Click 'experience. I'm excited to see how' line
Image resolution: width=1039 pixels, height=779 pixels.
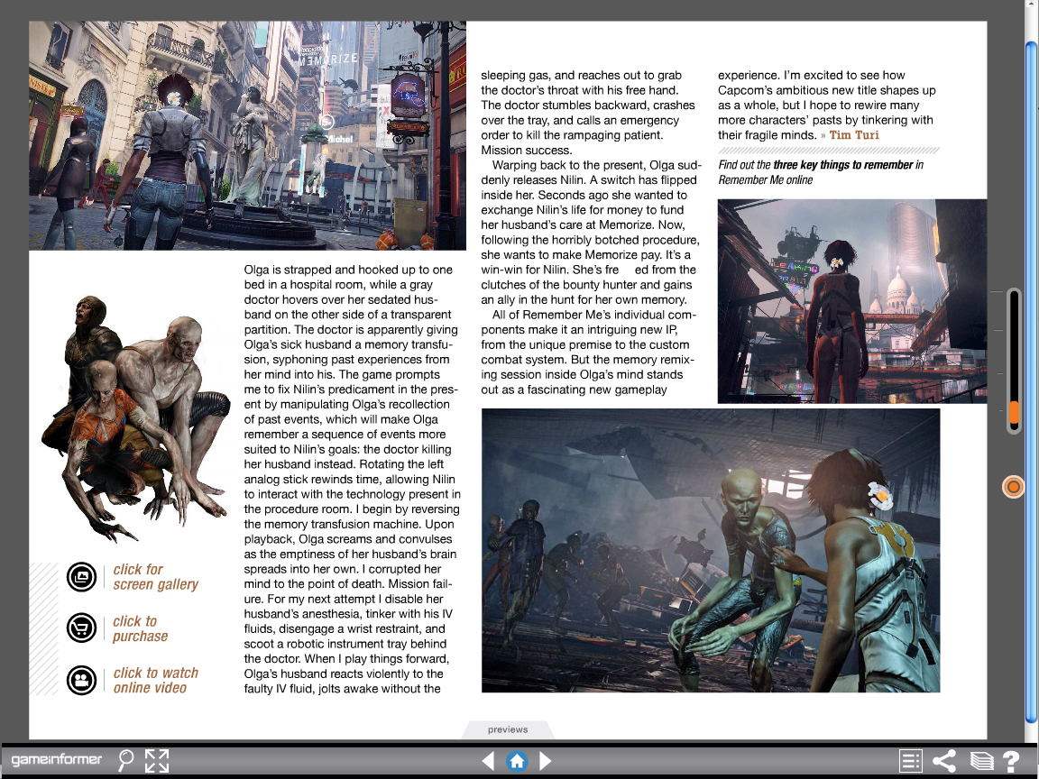[811, 76]
